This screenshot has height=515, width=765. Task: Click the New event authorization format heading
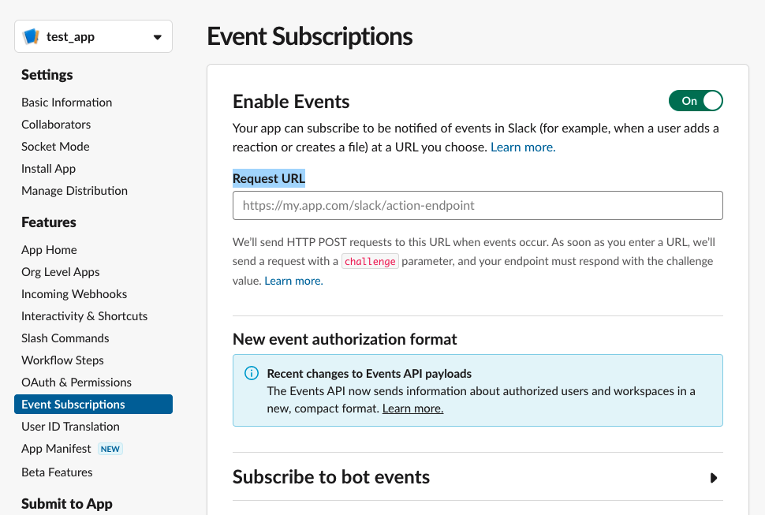[x=345, y=339]
